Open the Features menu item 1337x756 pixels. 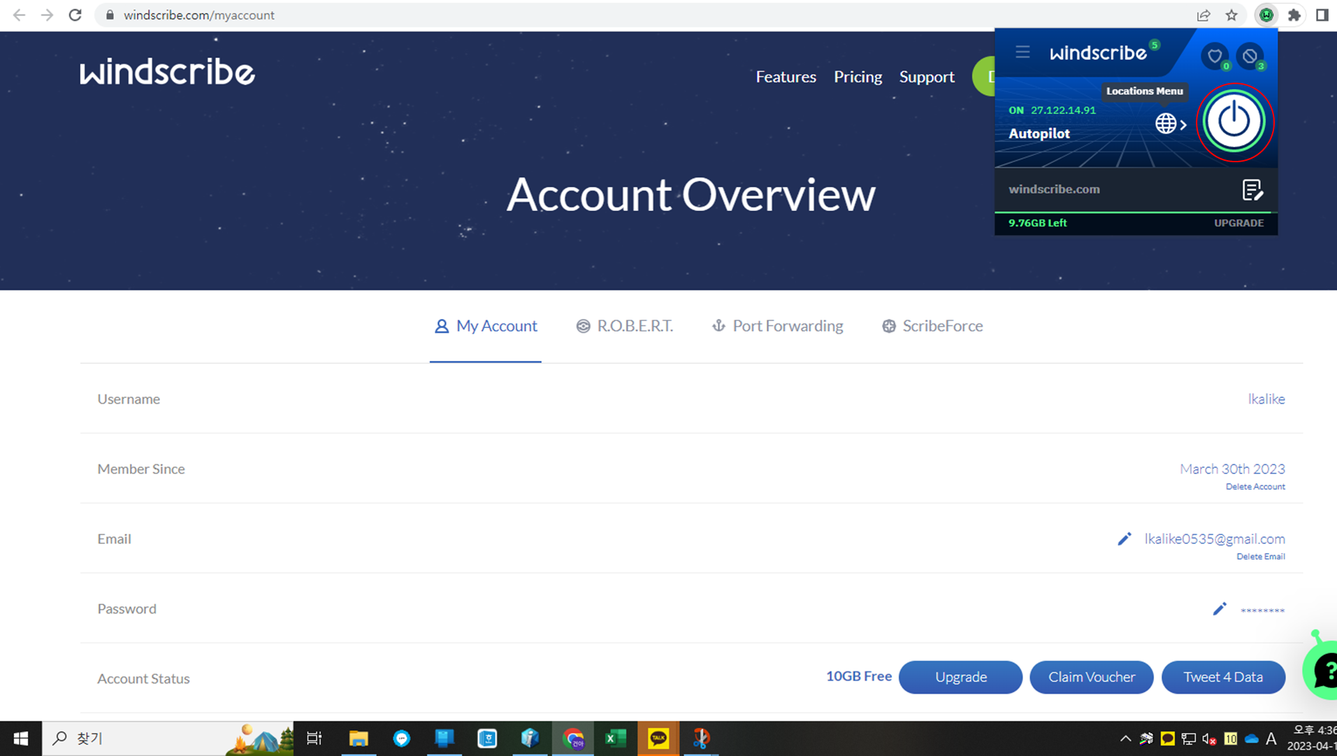[786, 77]
